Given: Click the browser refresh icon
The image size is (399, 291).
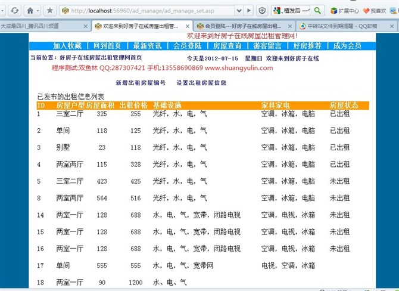Looking at the screenshot, I should click(x=14, y=11).
